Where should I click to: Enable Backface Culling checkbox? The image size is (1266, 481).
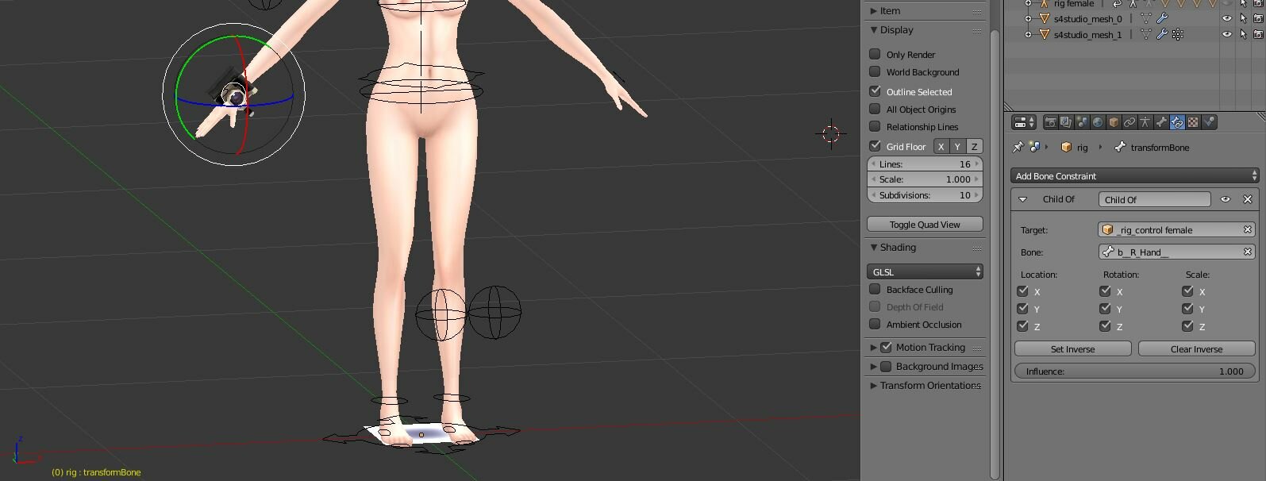(x=875, y=289)
